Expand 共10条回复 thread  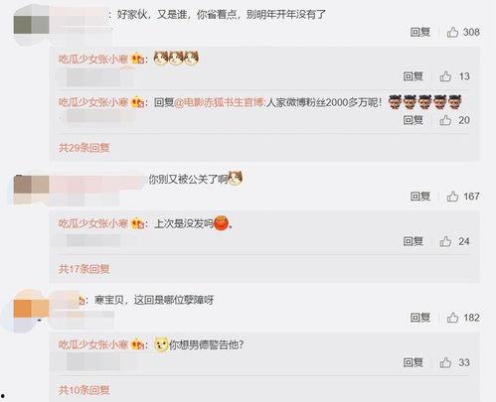[x=84, y=390]
